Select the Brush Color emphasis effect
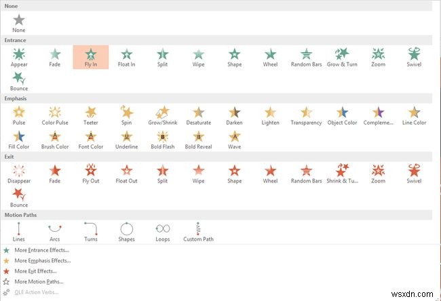The width and height of the screenshot is (441, 301). tap(55, 140)
